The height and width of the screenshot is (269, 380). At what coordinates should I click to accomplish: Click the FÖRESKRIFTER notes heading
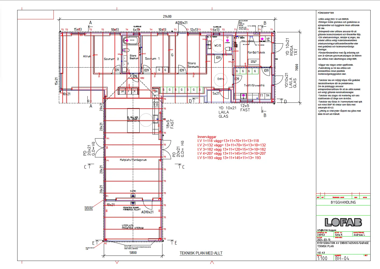(326, 13)
